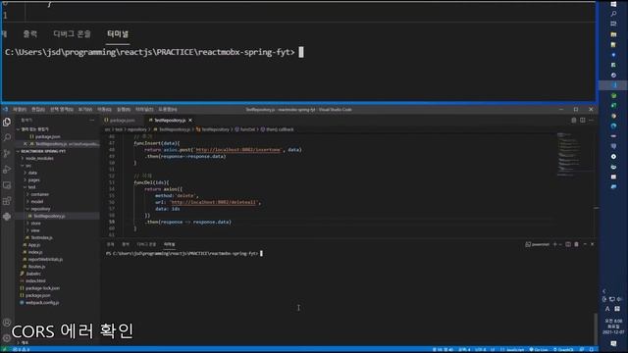Viewport: 628px width, 353px height.
Task: Close the terminal panel with the X icon
Action: coord(593,244)
